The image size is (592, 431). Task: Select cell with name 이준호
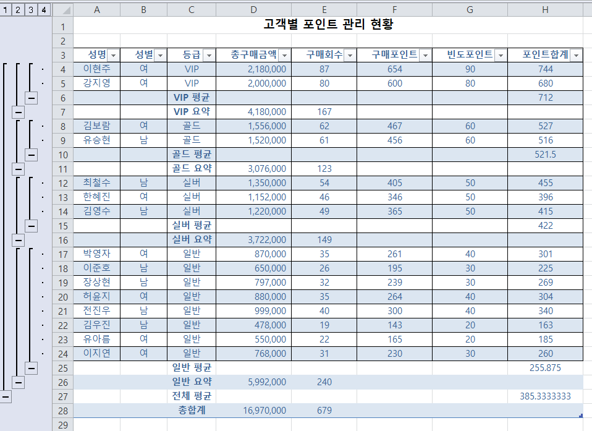point(96,268)
